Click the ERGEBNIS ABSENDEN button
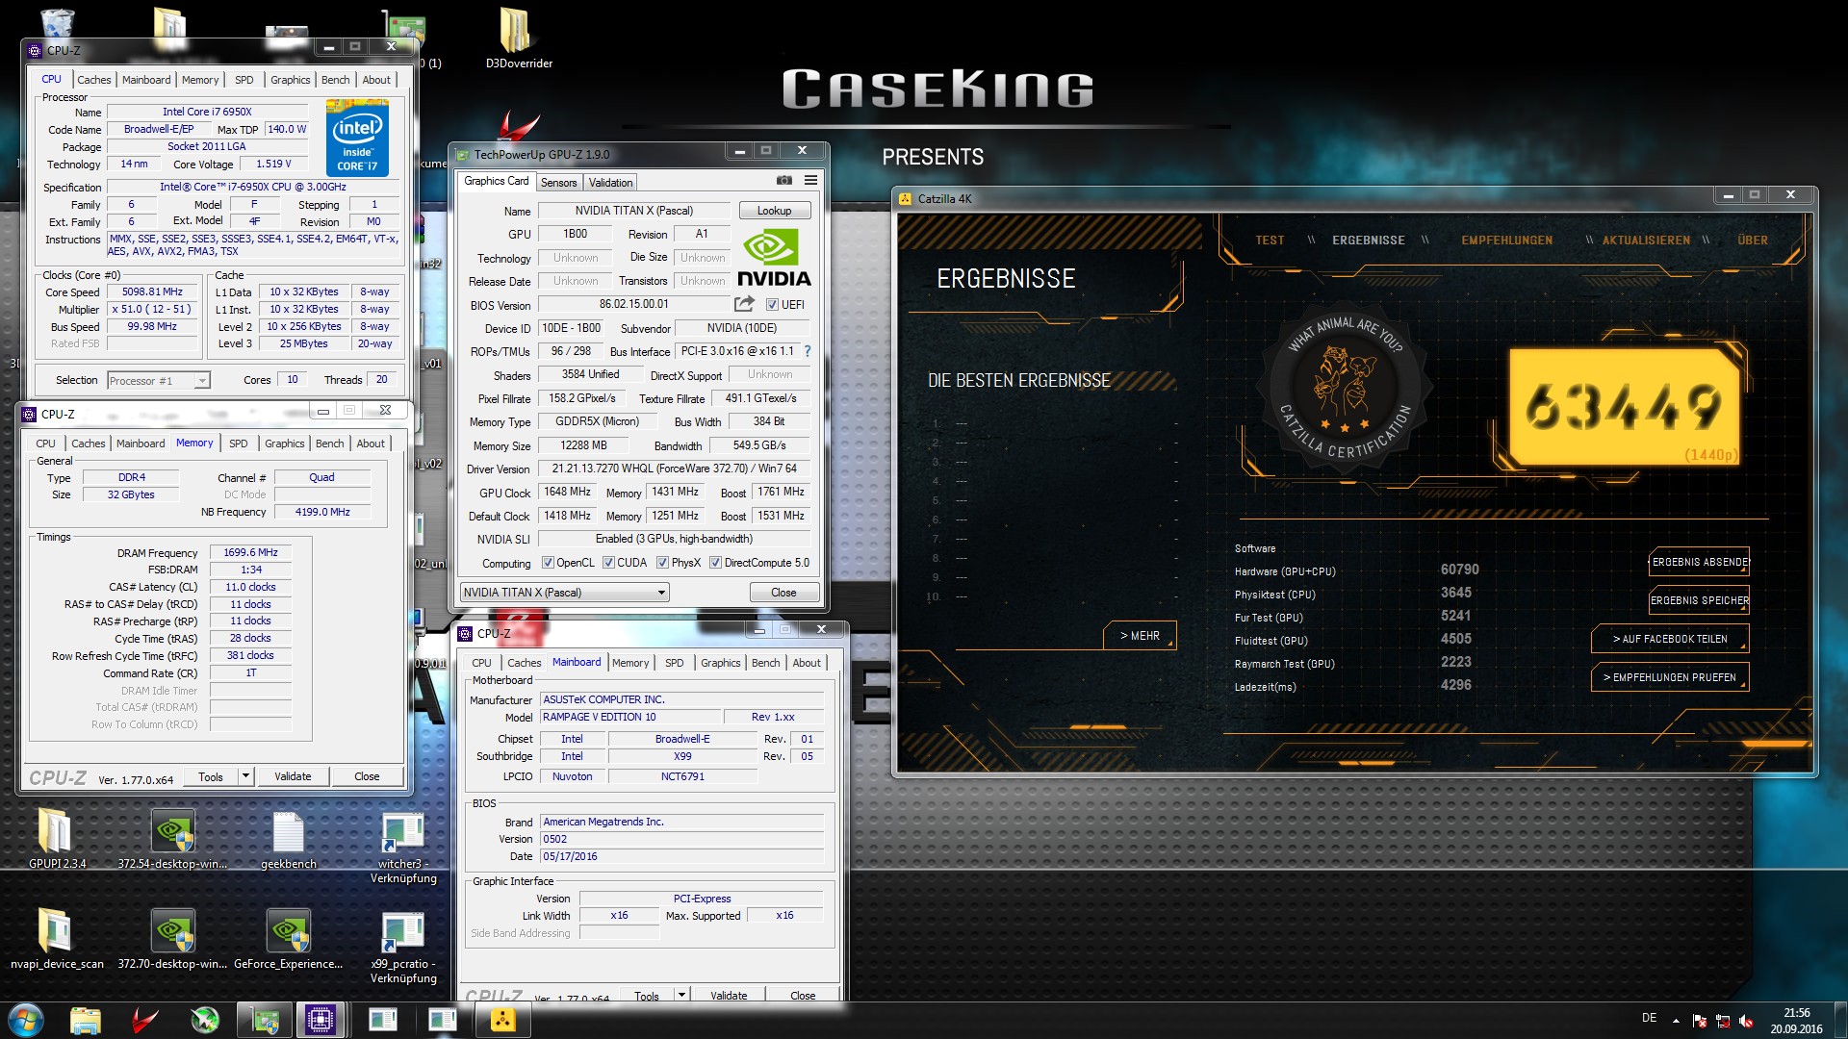This screenshot has height=1039, width=1848. (1699, 562)
